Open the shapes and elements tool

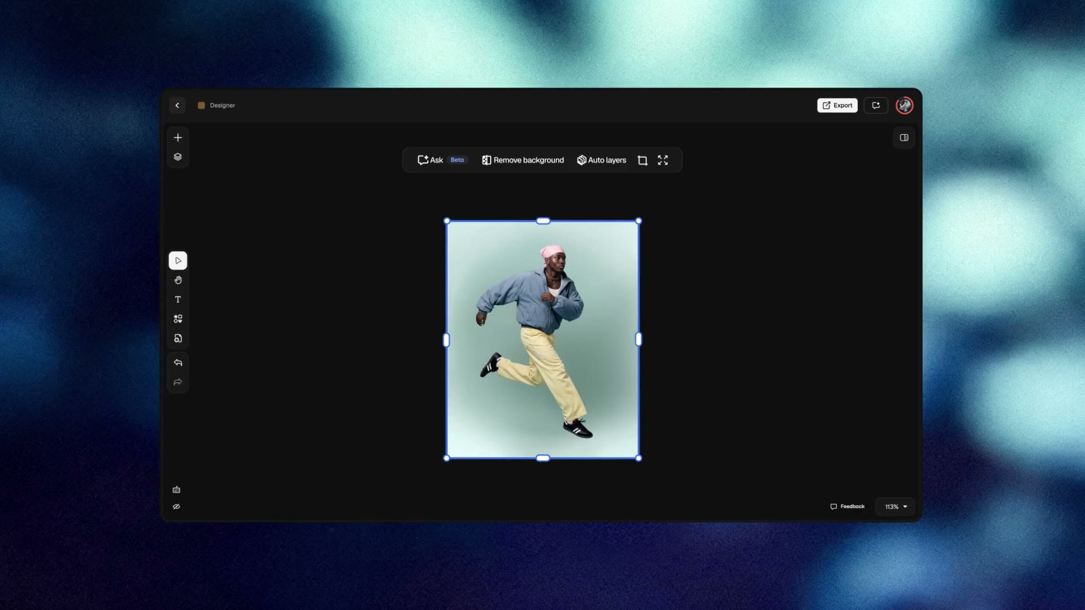point(178,319)
